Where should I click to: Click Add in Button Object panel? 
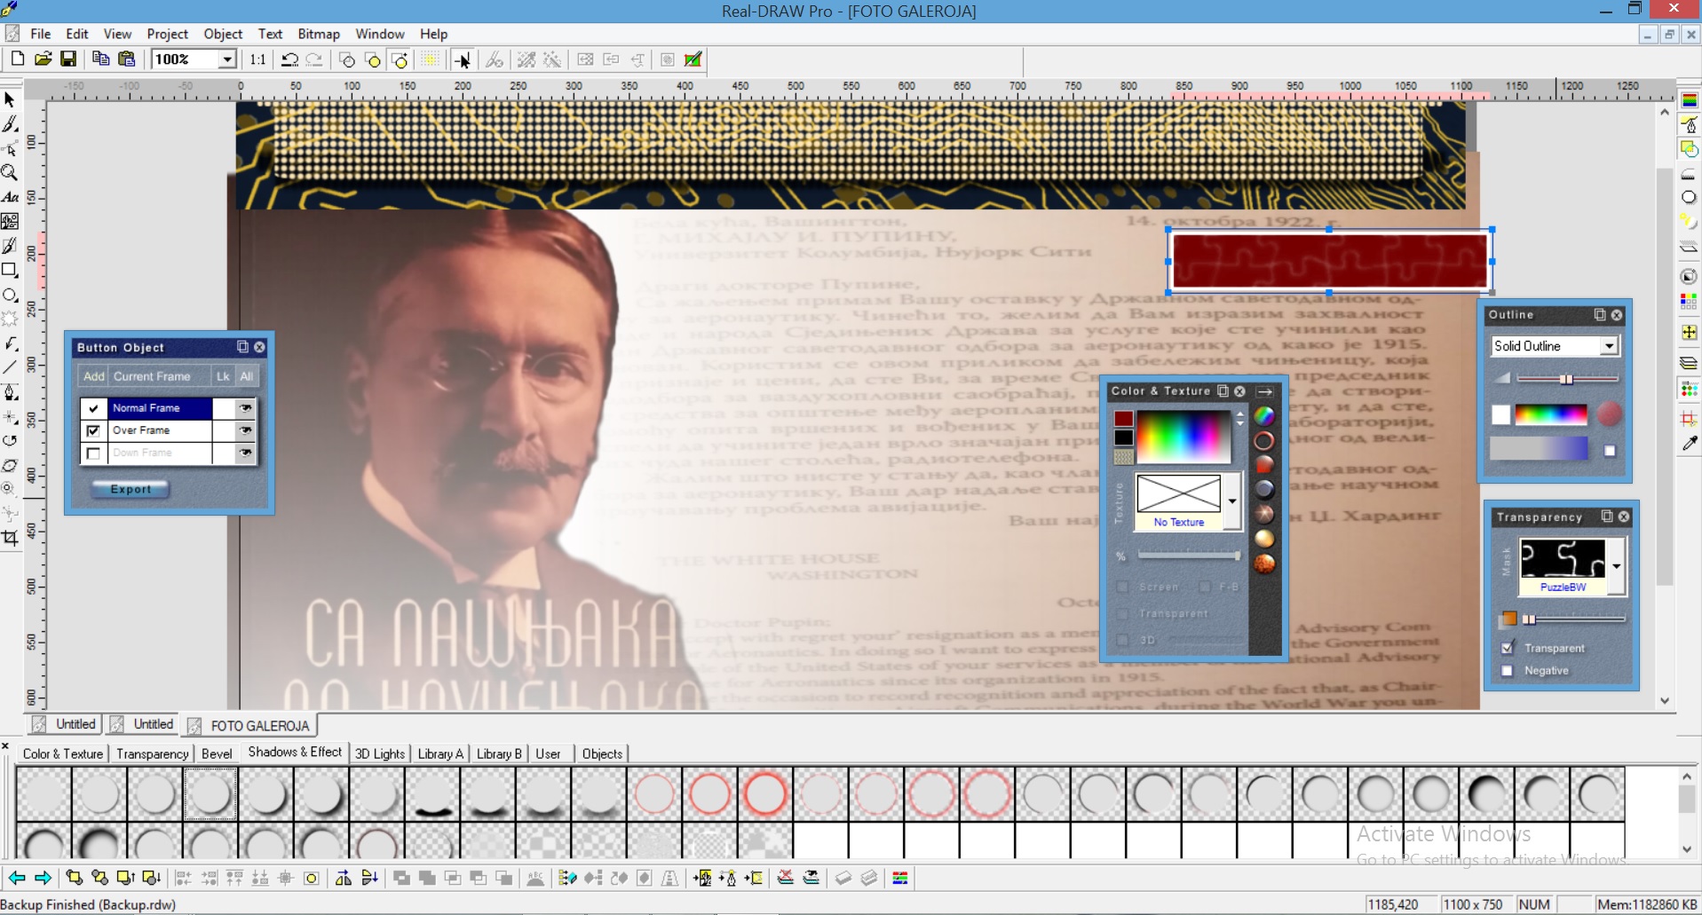point(93,376)
